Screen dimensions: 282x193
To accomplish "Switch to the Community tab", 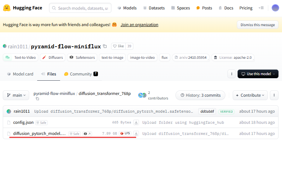I will click(81, 74).
